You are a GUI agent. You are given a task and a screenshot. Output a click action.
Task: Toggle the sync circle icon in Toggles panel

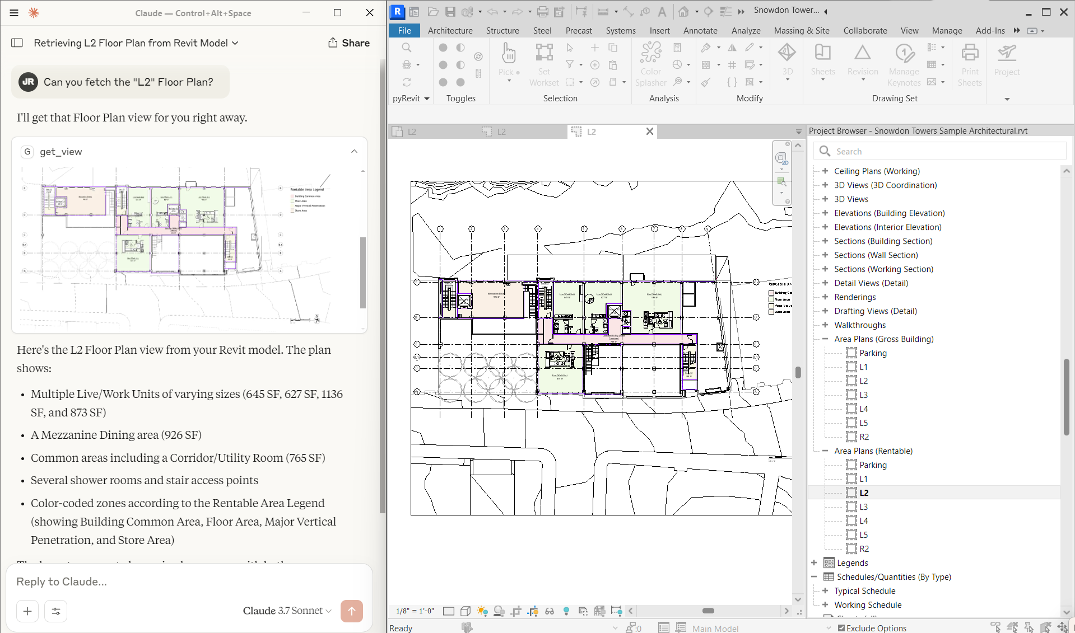click(x=478, y=57)
